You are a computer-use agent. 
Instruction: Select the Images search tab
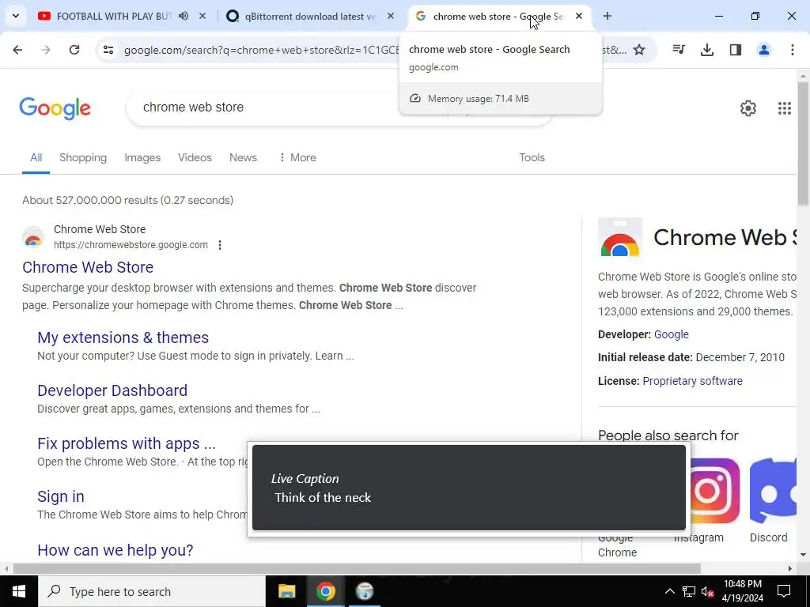click(x=142, y=157)
